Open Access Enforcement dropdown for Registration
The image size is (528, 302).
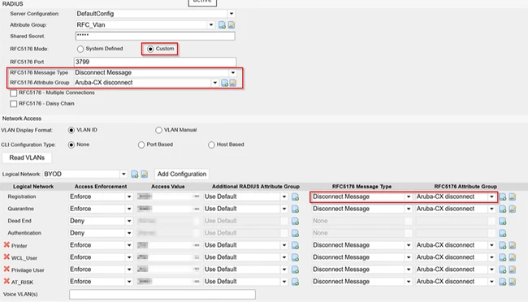click(129, 197)
